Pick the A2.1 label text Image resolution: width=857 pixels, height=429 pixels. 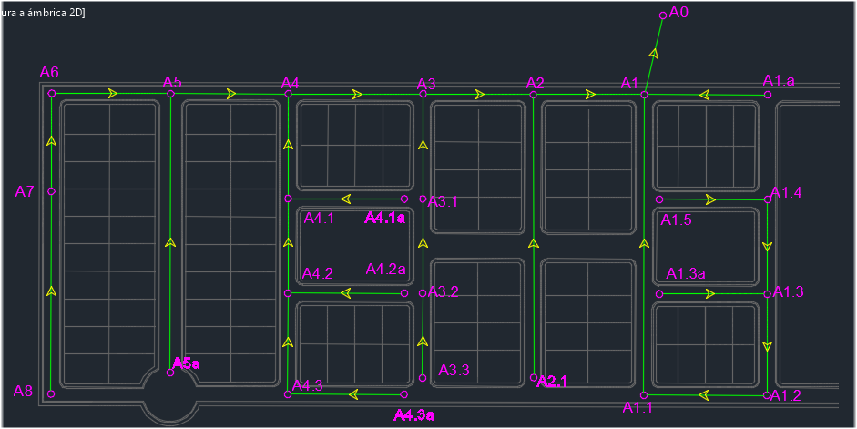pyautogui.click(x=552, y=382)
